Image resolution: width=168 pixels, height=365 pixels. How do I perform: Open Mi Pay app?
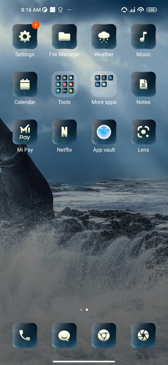(25, 132)
